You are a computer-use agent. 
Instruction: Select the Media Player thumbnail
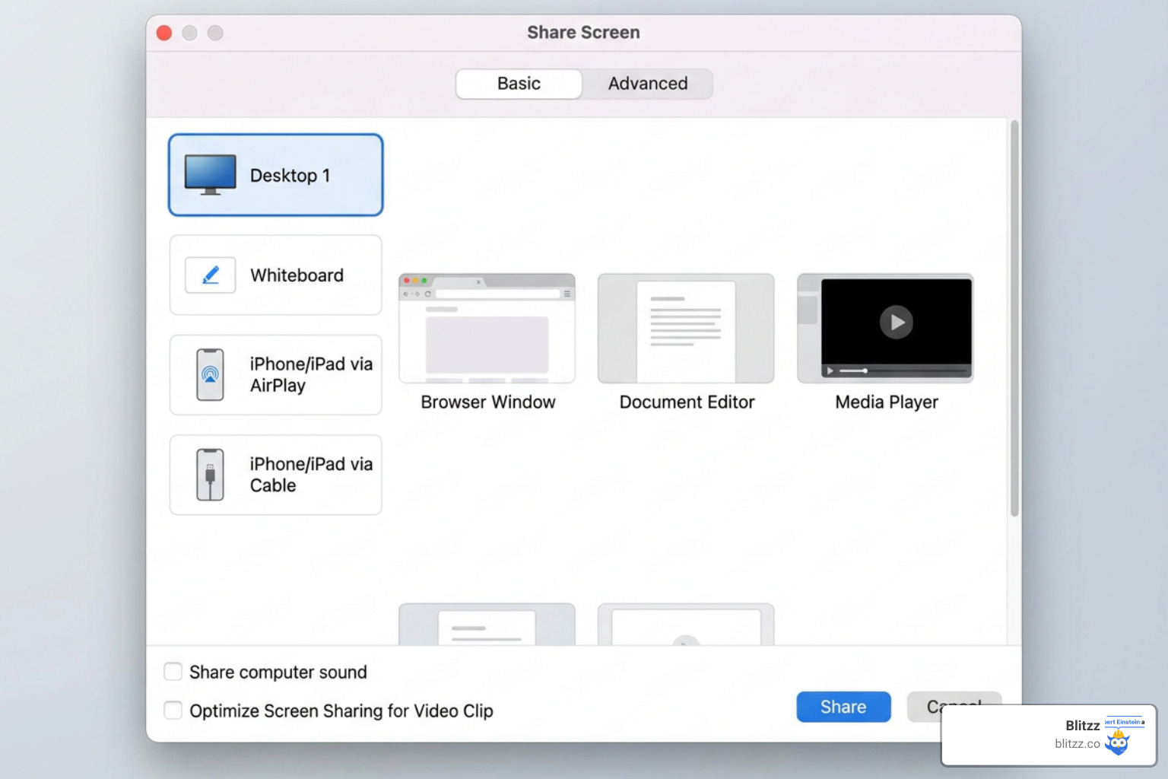(x=885, y=329)
